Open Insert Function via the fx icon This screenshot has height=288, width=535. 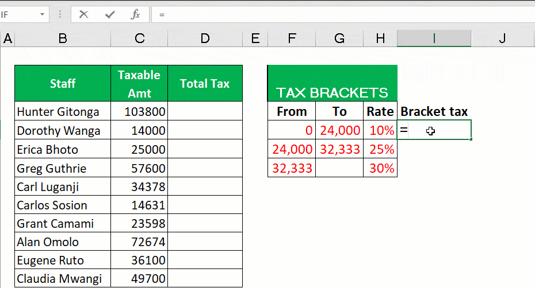pos(135,14)
